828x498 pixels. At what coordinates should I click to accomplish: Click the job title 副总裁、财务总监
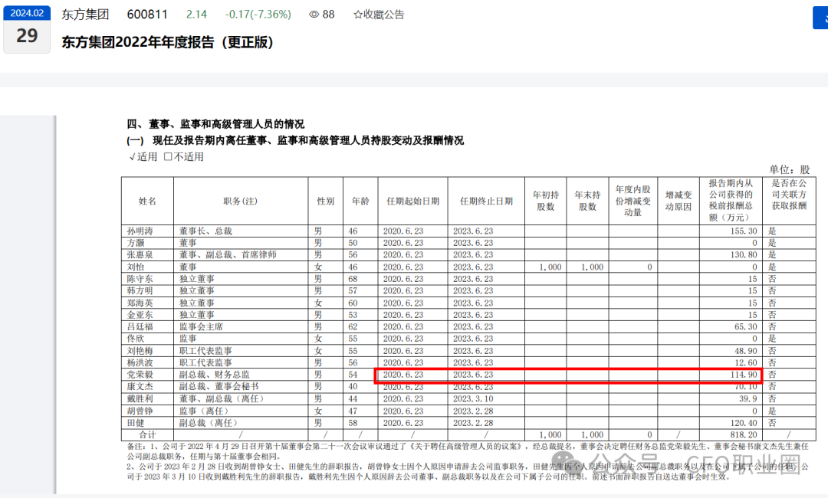(215, 375)
